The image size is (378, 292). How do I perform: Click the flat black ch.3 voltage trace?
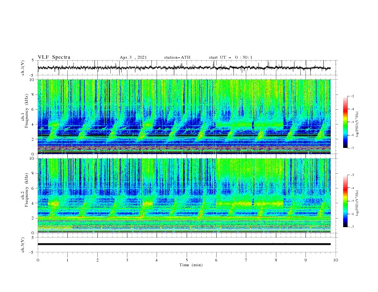184,244
